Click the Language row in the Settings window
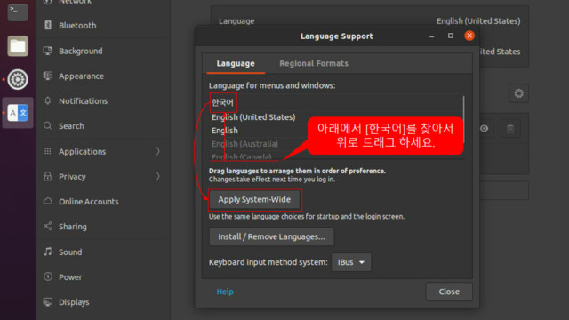 click(x=370, y=21)
